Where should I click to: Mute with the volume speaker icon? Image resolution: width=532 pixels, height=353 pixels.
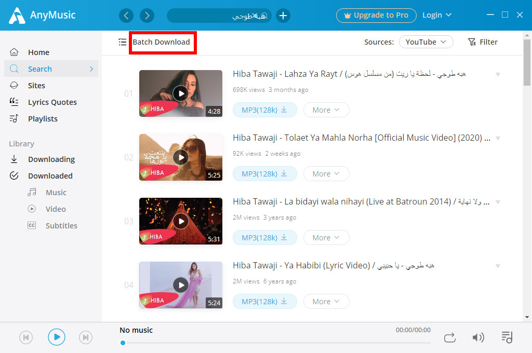click(478, 337)
